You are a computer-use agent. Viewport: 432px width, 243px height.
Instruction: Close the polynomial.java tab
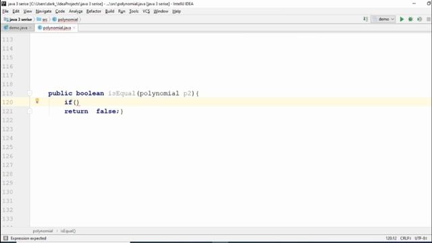pyautogui.click(x=74, y=28)
